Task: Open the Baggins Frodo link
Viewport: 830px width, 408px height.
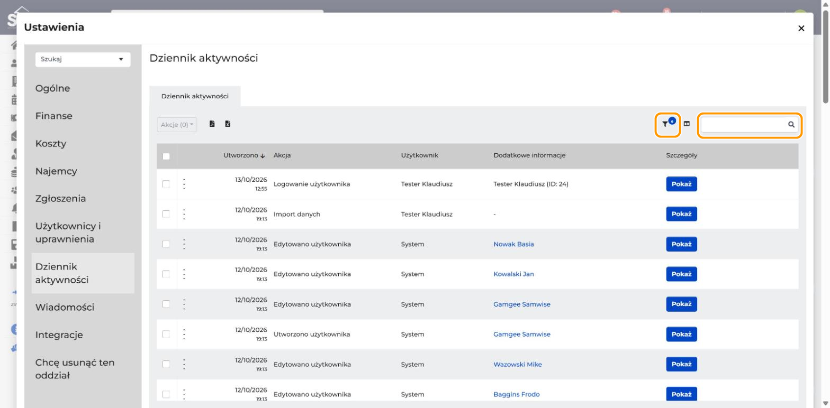Action: click(x=516, y=395)
